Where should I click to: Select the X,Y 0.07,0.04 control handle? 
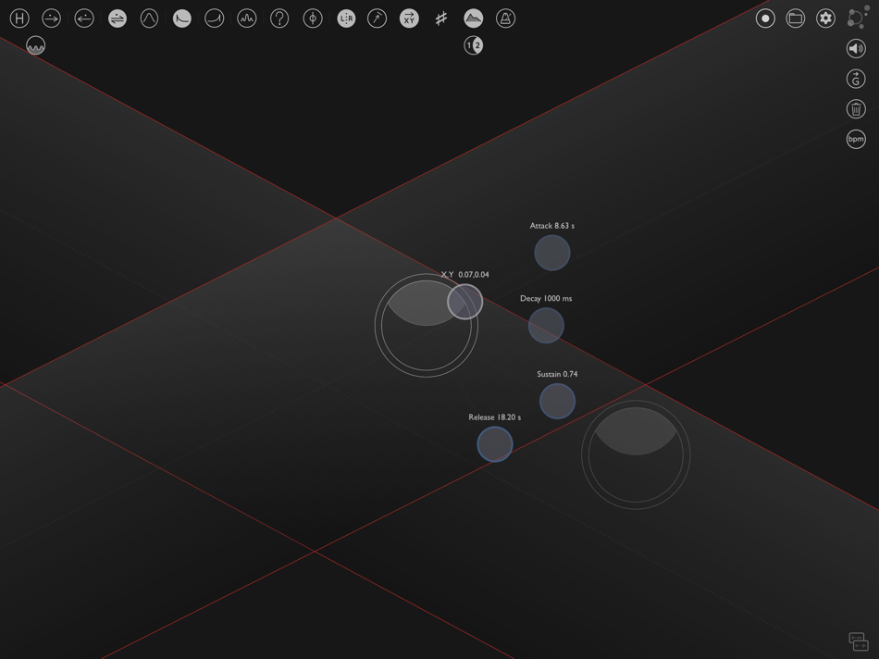tap(465, 302)
